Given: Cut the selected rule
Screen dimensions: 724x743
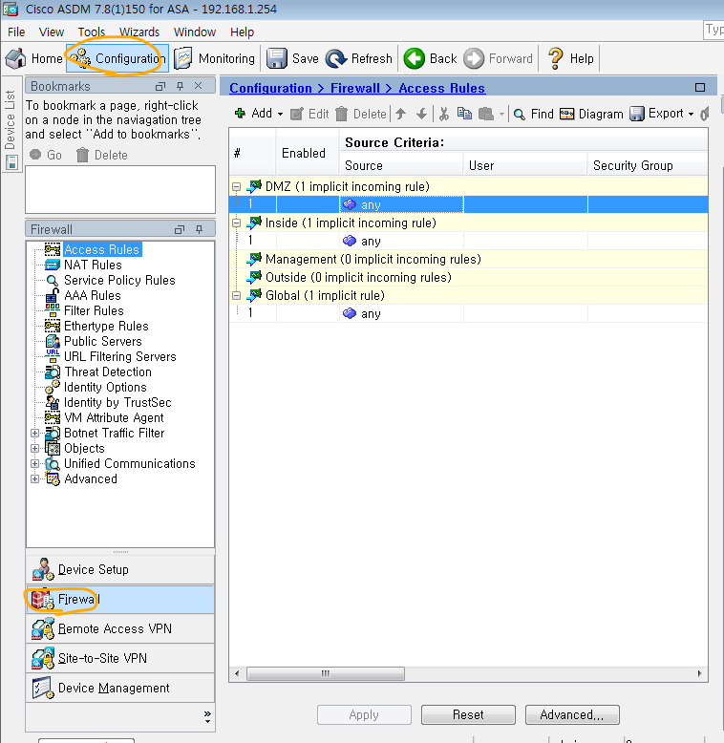Looking at the screenshot, I should [444, 114].
